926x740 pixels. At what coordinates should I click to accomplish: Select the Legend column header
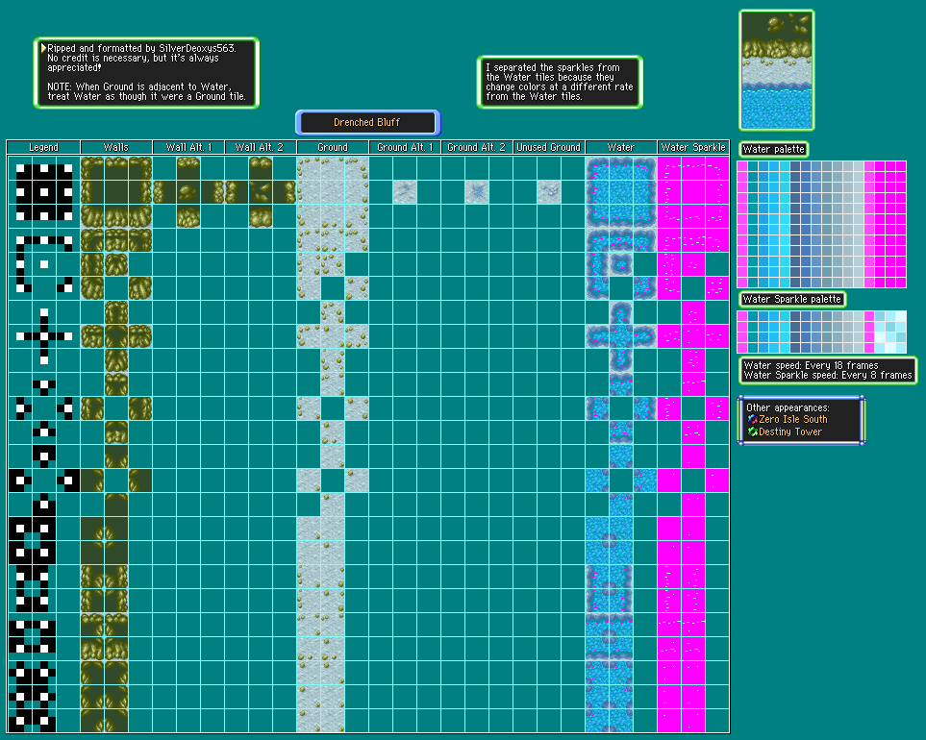point(43,147)
